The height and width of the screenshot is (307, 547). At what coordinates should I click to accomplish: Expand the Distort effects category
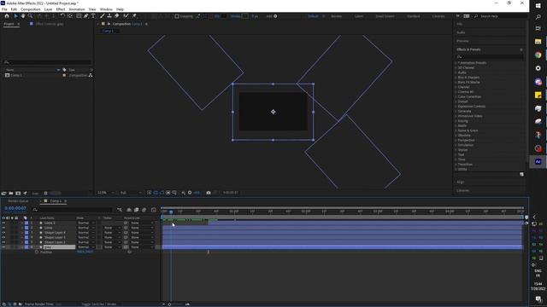coord(456,101)
